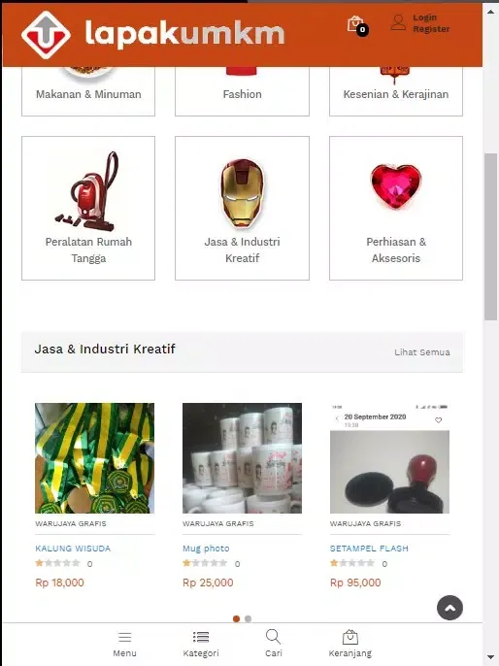Image resolution: width=499 pixels, height=666 pixels.
Task: Open the Kategori list icon
Action: coord(201,637)
